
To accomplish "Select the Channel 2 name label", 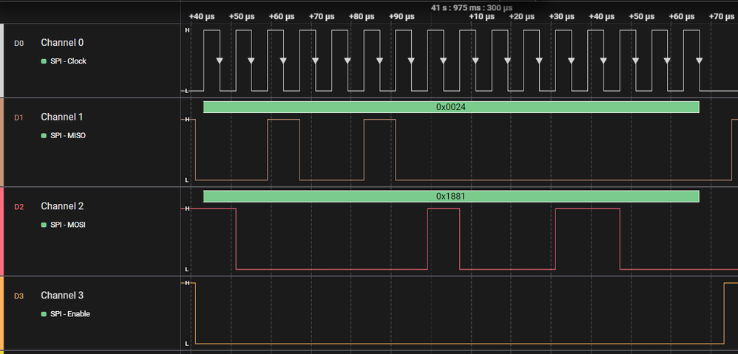I will (62, 206).
